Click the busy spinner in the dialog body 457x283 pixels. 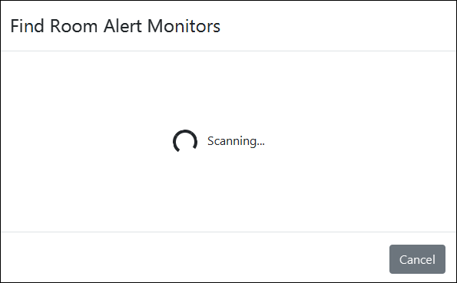pyautogui.click(x=185, y=141)
